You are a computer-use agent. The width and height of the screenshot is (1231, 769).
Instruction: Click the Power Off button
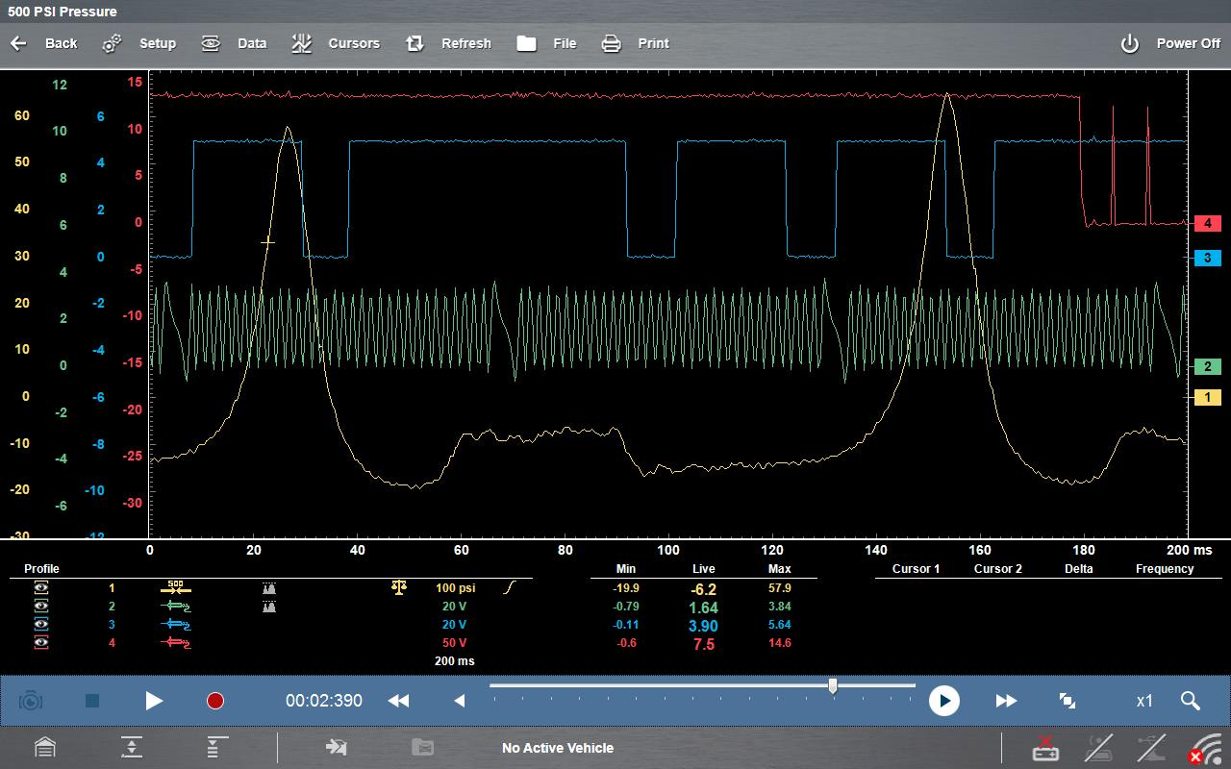pyautogui.click(x=1170, y=43)
